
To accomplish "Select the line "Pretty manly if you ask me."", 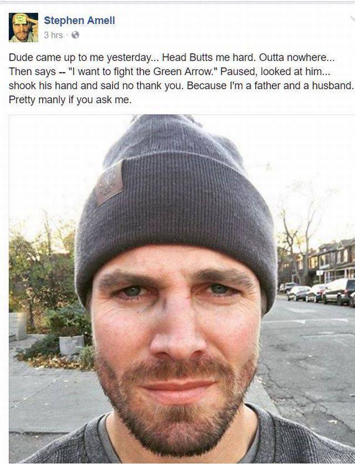I will [70, 100].
